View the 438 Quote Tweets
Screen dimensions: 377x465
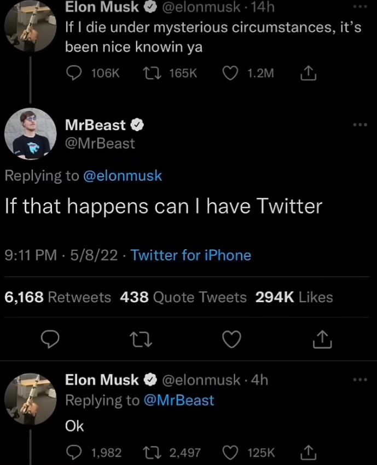pyautogui.click(x=183, y=297)
